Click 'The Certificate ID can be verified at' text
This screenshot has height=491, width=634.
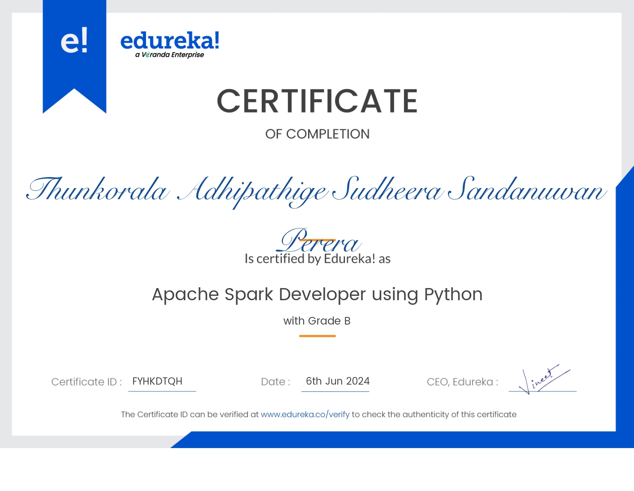pos(190,415)
